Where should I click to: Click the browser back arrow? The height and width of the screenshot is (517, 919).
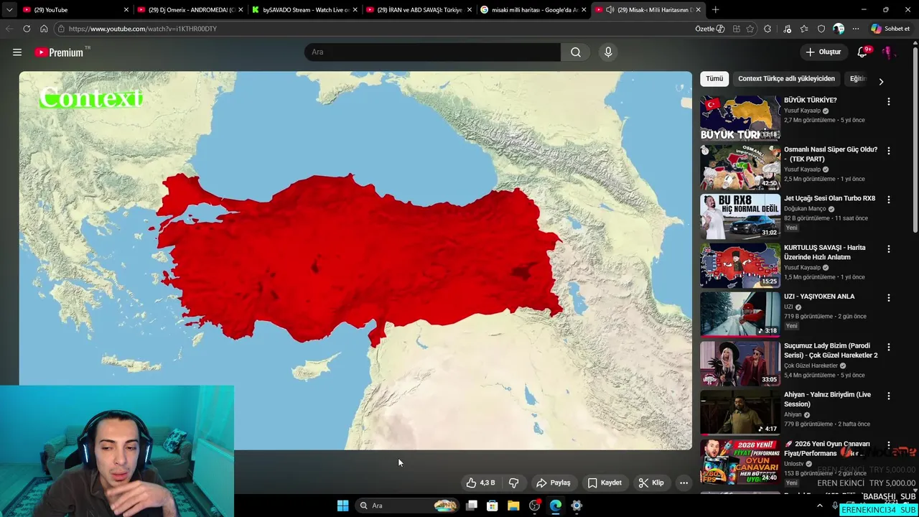pos(9,29)
